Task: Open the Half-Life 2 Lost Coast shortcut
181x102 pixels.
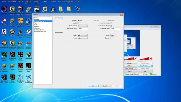Action: point(12,22)
